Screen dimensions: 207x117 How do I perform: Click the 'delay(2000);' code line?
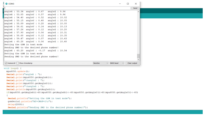[x=16, y=104]
